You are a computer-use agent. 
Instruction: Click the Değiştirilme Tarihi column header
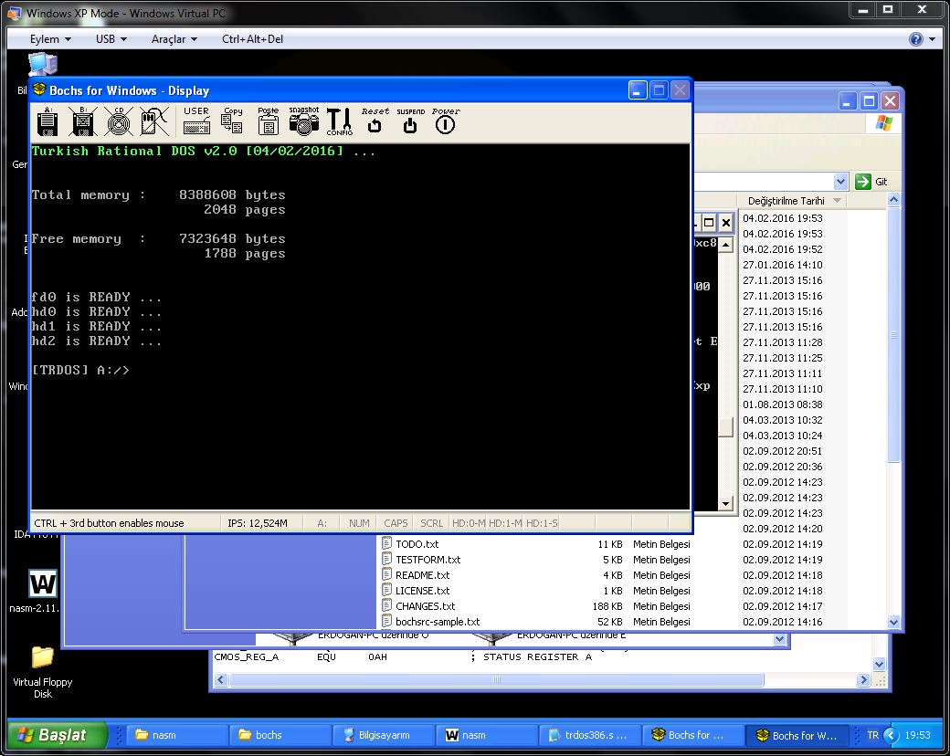(786, 201)
